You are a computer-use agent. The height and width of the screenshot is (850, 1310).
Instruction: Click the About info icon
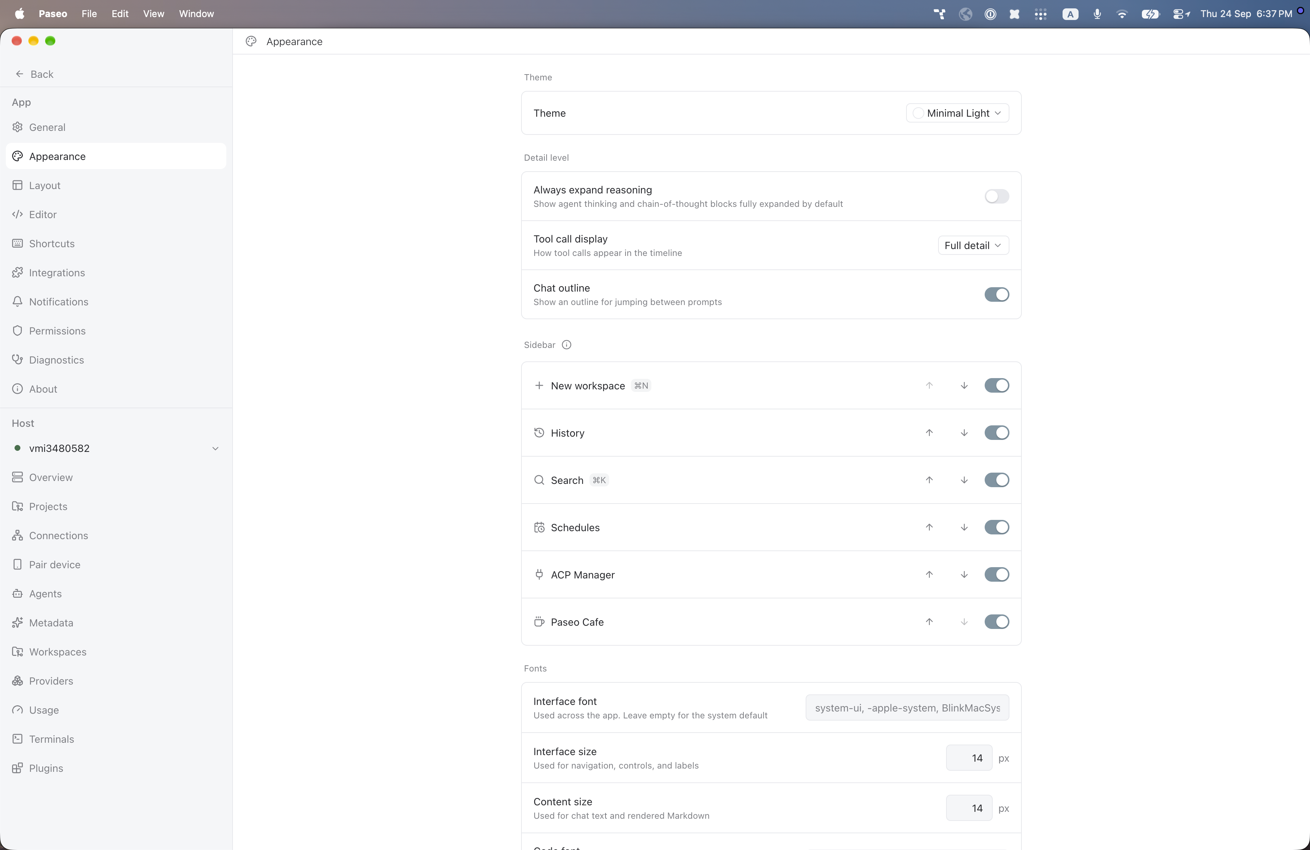coord(17,389)
